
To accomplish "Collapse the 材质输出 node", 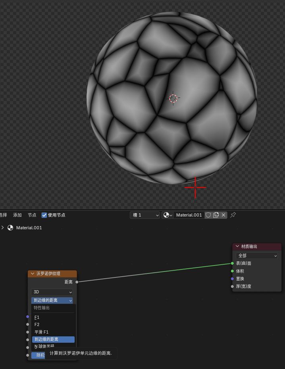I will click(237, 246).
